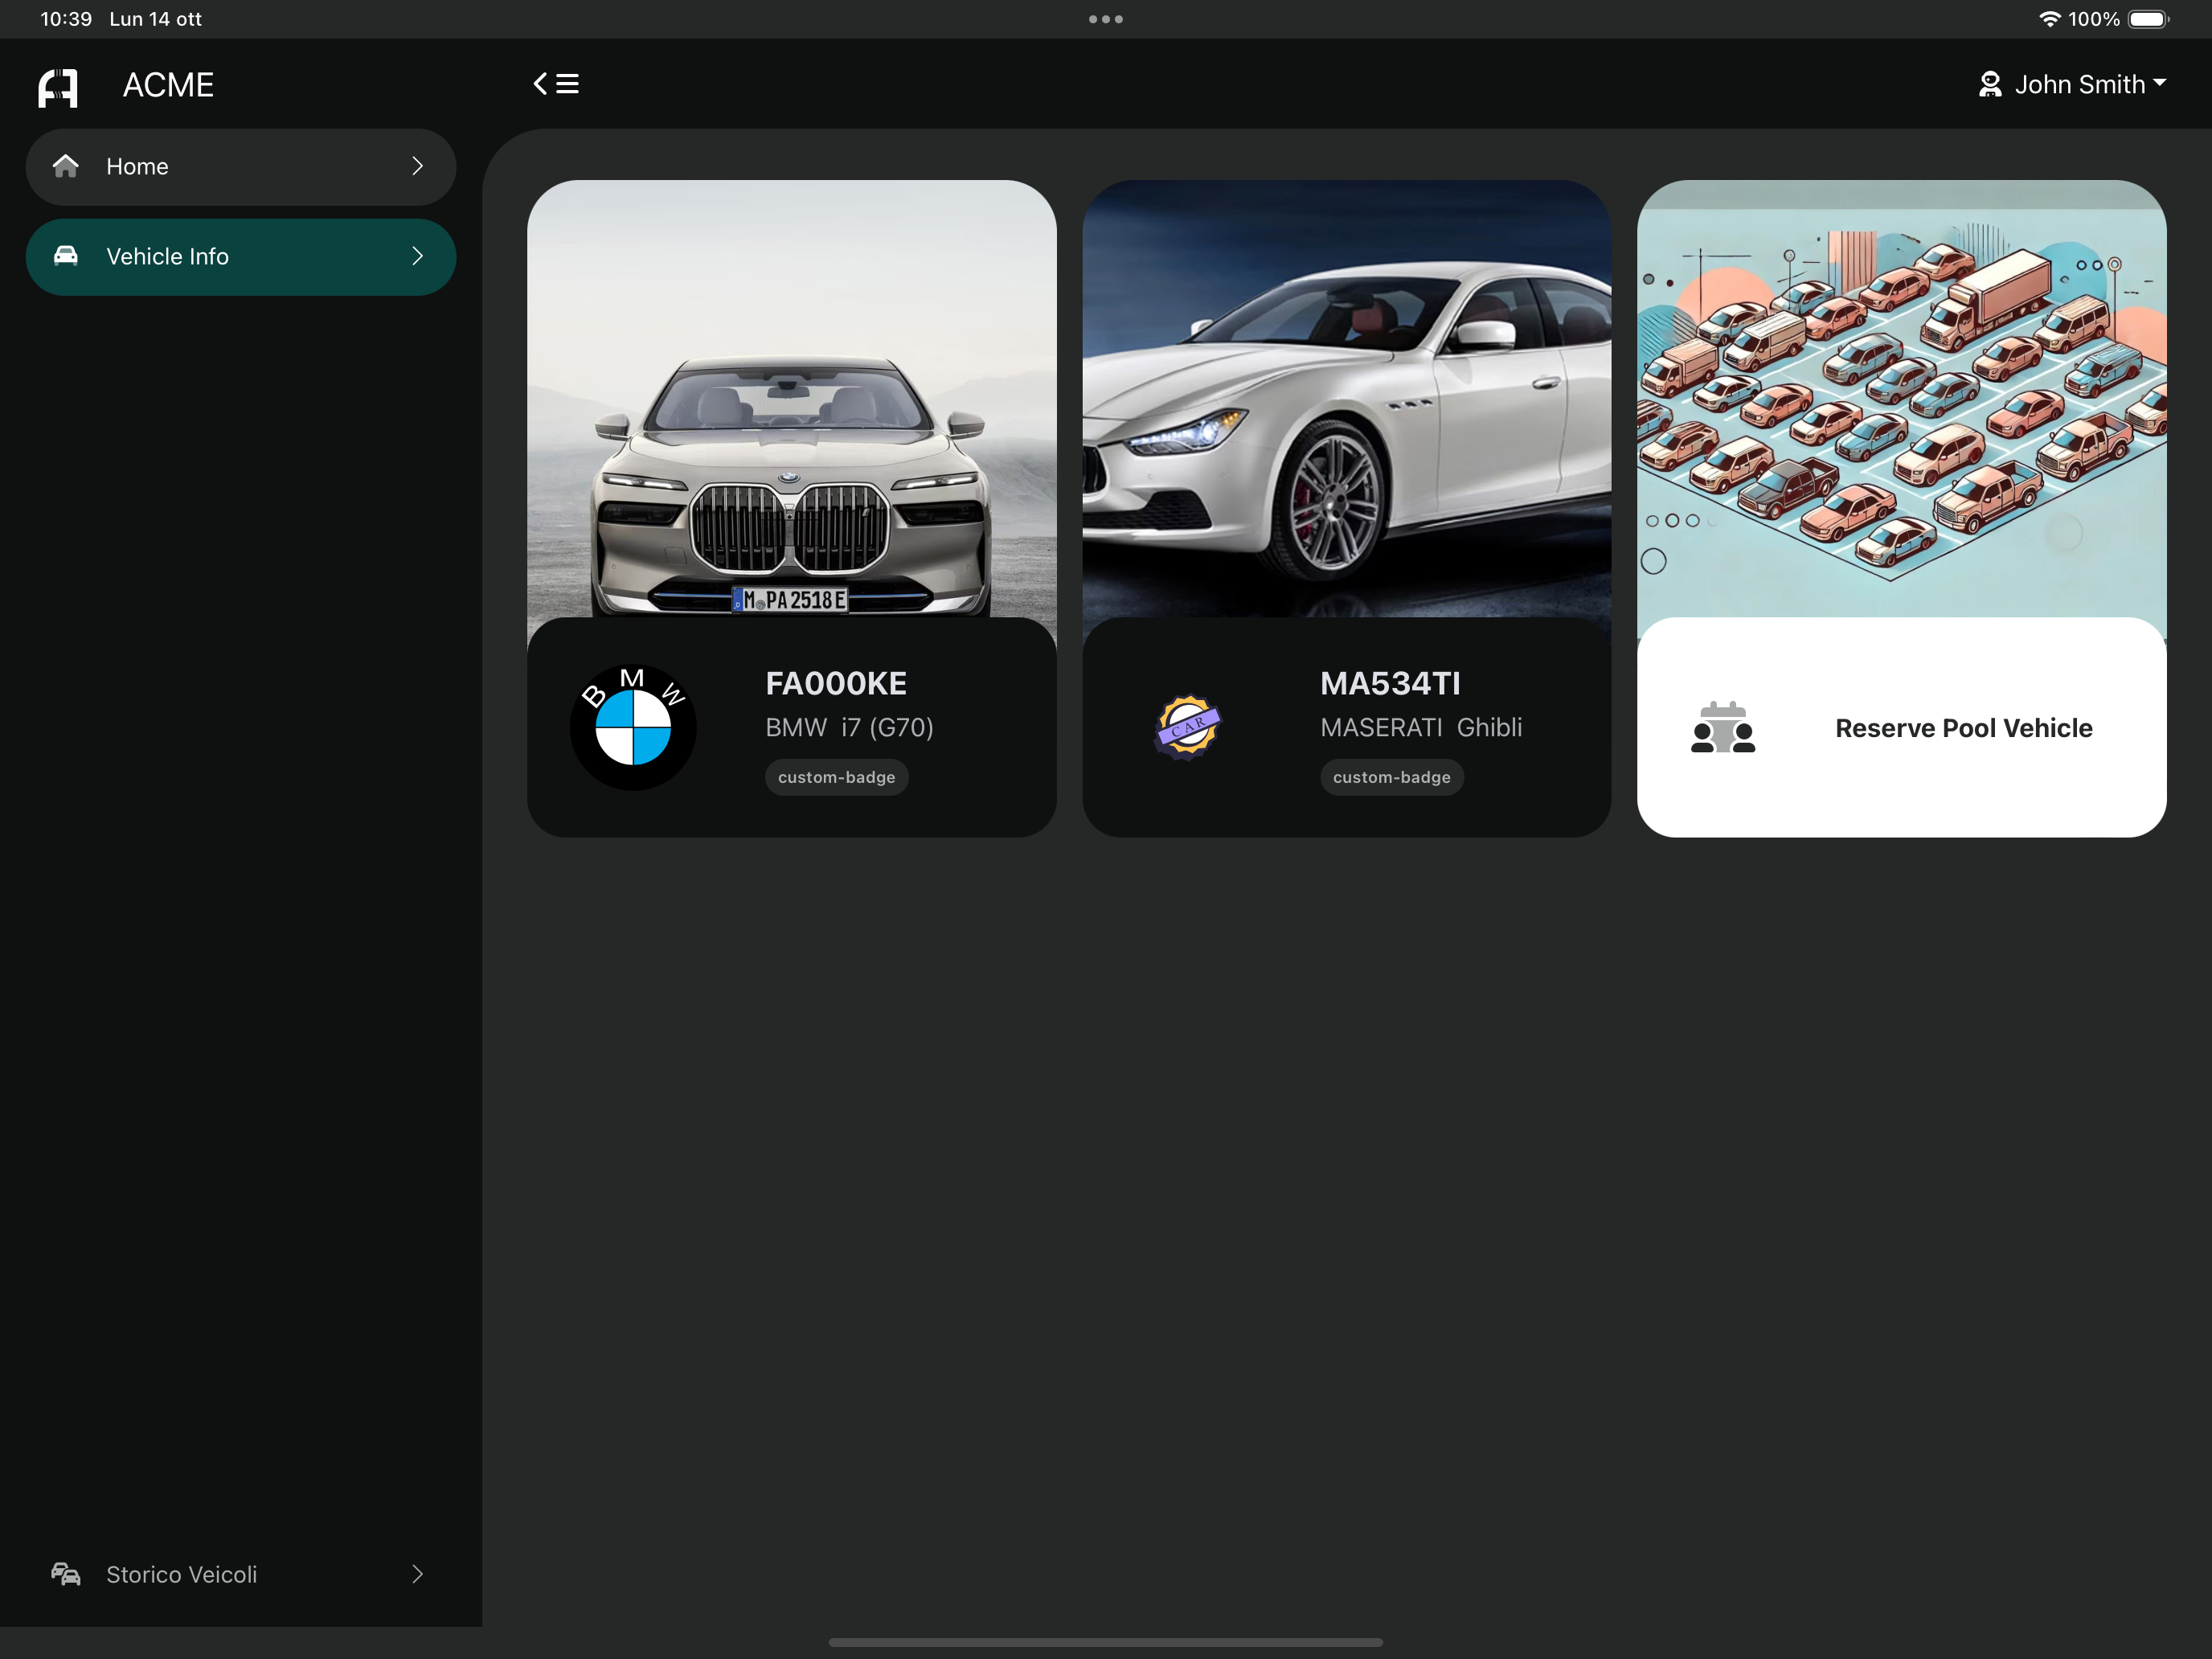Viewport: 2212px width, 1659px height.
Task: Tap the Wi-Fi status icon
Action: pyautogui.click(x=2049, y=19)
